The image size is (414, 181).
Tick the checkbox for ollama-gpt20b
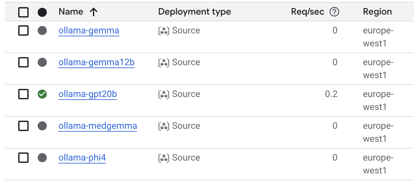[23, 94]
